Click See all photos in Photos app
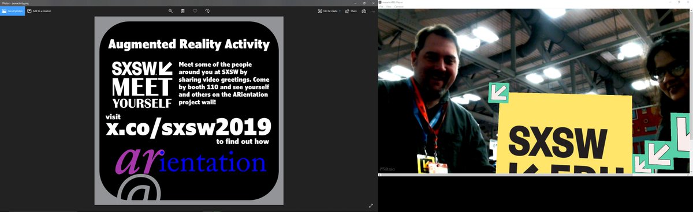Viewport: 693px width, 212px height. (12, 11)
